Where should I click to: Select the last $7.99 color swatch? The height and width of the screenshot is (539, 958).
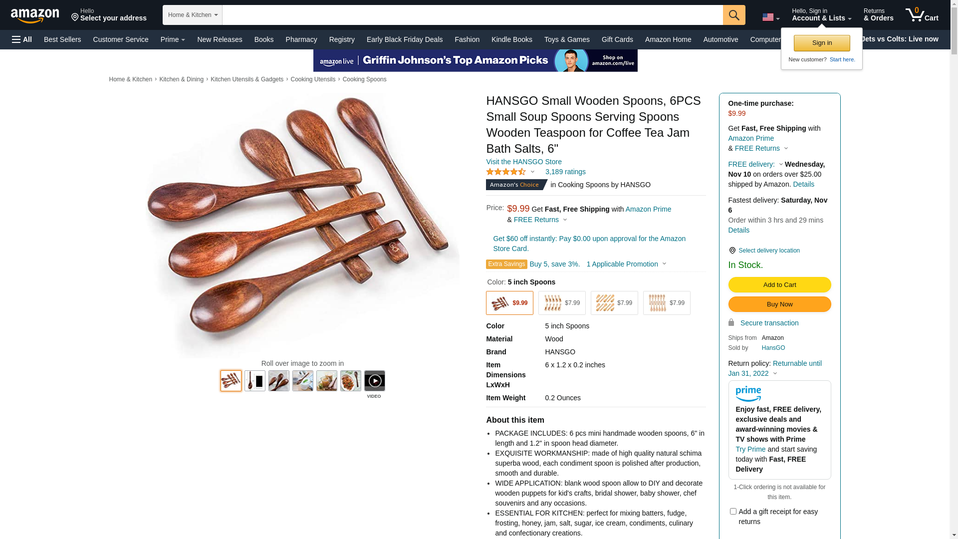tap(667, 303)
